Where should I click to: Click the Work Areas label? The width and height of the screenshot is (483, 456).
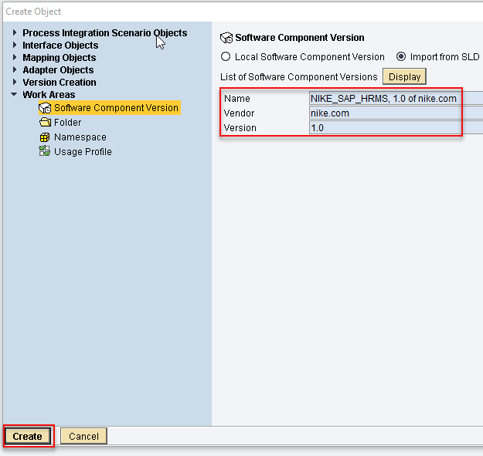[x=49, y=95]
